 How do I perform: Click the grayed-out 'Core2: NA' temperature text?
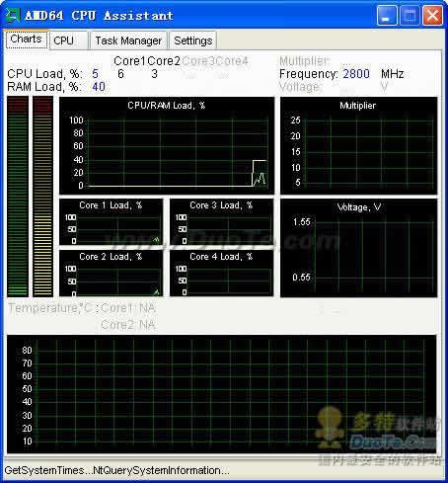128,325
